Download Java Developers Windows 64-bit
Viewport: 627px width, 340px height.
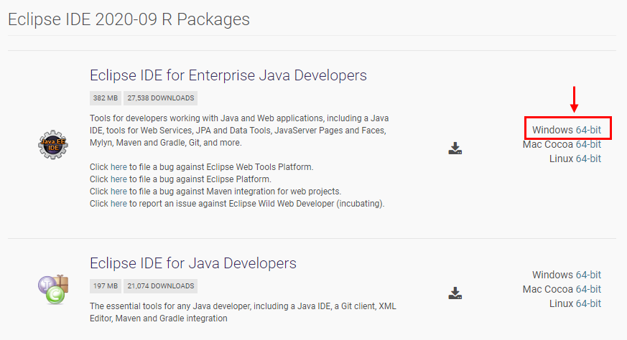point(588,275)
